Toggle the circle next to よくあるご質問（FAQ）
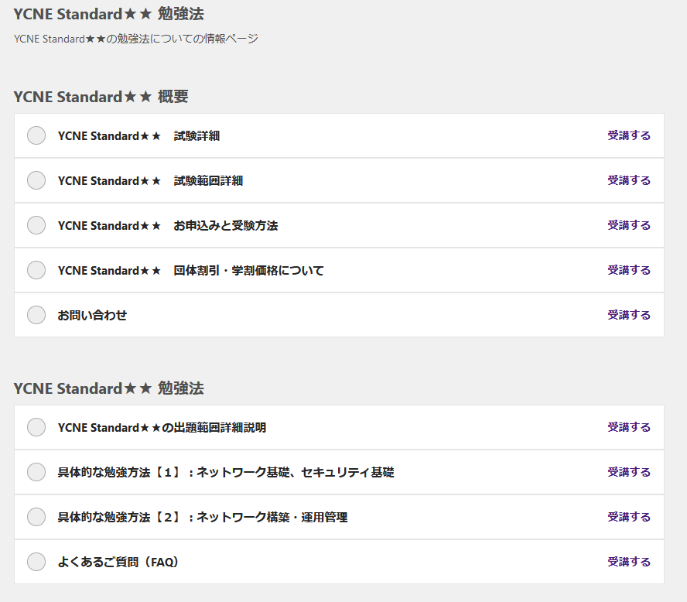This screenshot has height=602, width=687. click(x=36, y=562)
